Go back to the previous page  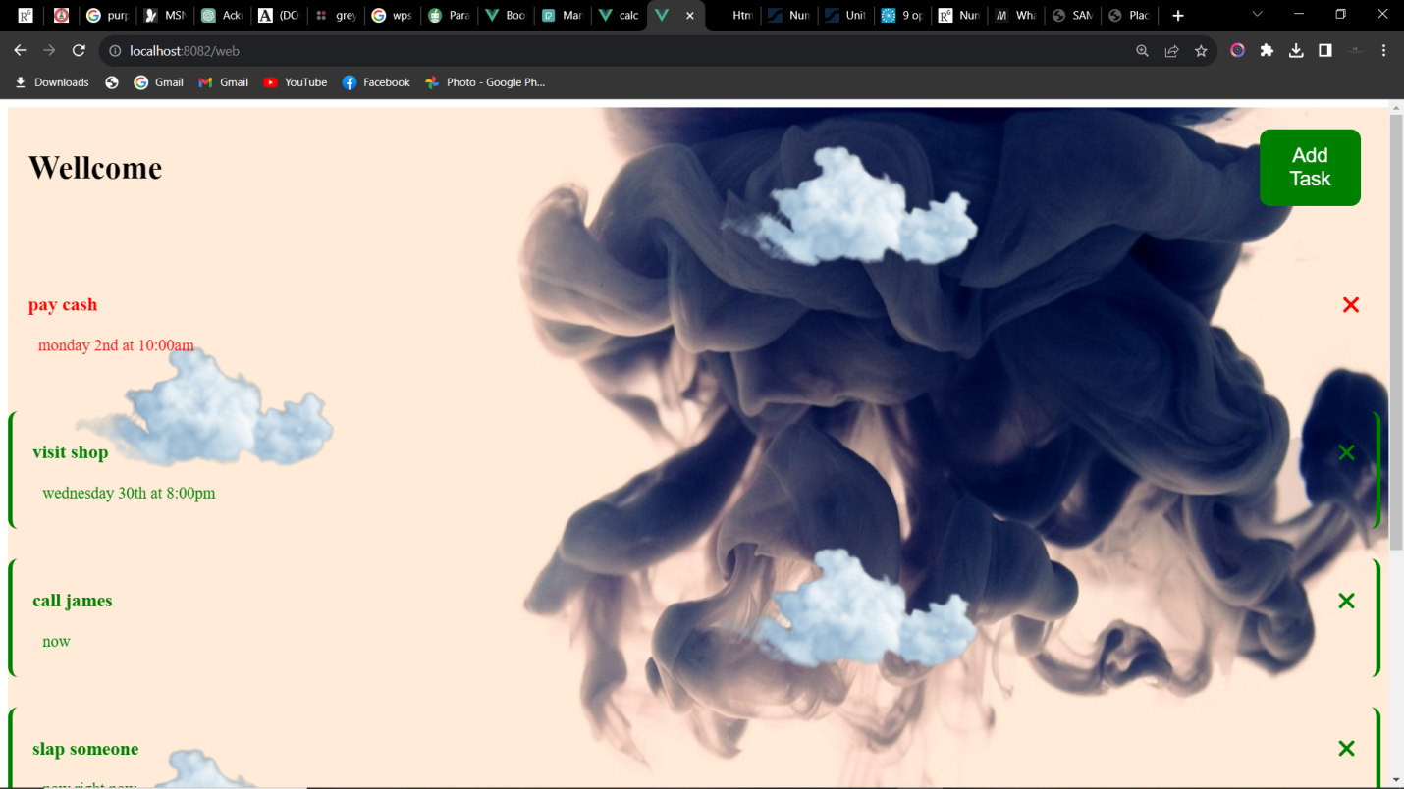tap(20, 51)
